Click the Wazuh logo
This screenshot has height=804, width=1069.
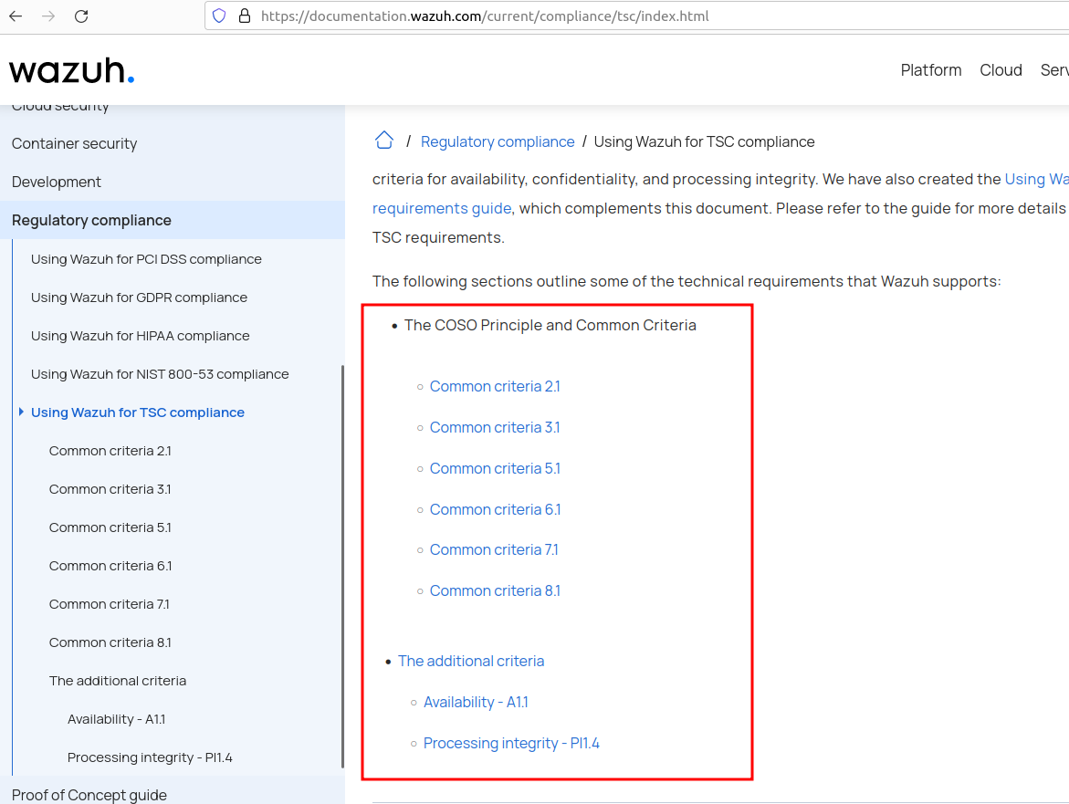click(x=71, y=69)
